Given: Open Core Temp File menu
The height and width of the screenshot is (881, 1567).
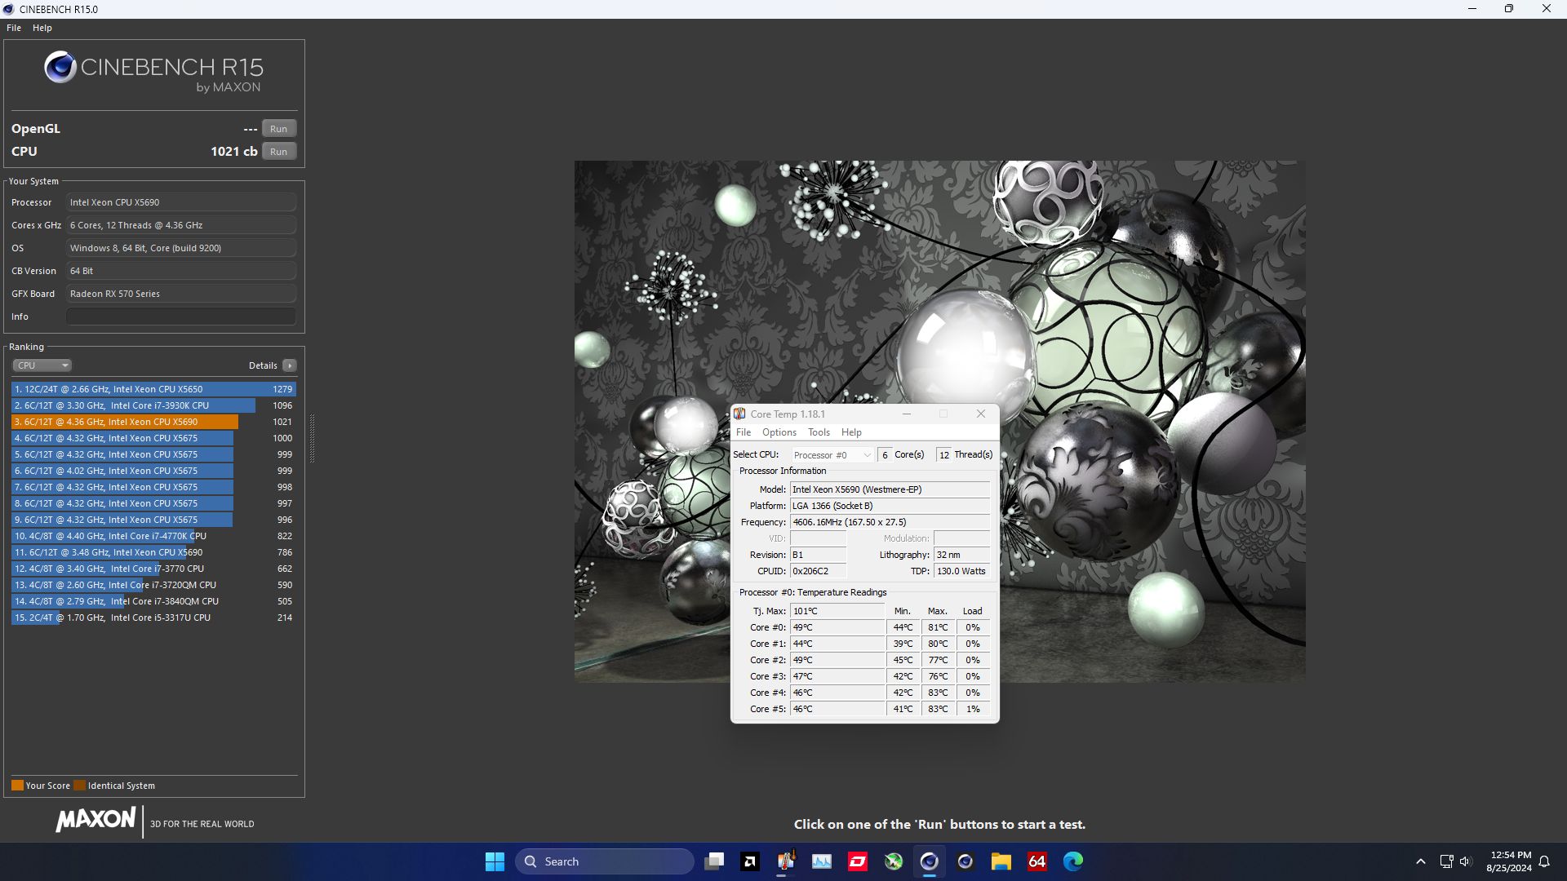Looking at the screenshot, I should click(744, 432).
